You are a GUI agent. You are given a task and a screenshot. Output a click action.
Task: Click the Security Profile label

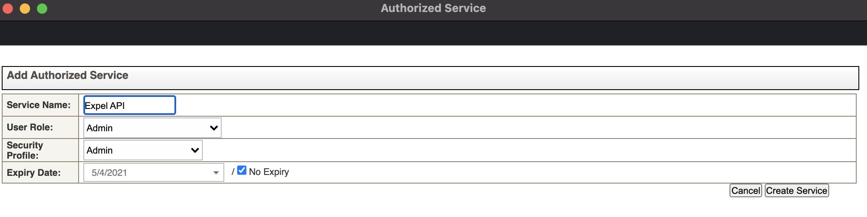(x=25, y=150)
